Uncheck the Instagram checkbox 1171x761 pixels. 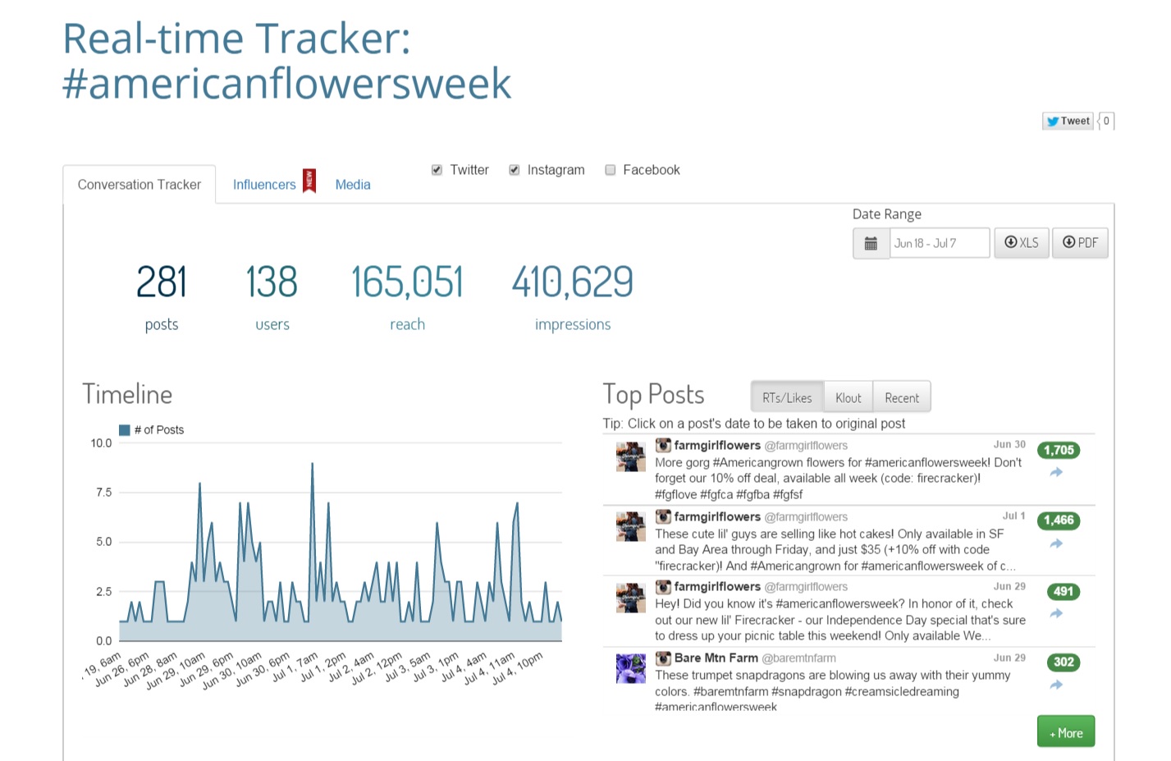coord(514,170)
